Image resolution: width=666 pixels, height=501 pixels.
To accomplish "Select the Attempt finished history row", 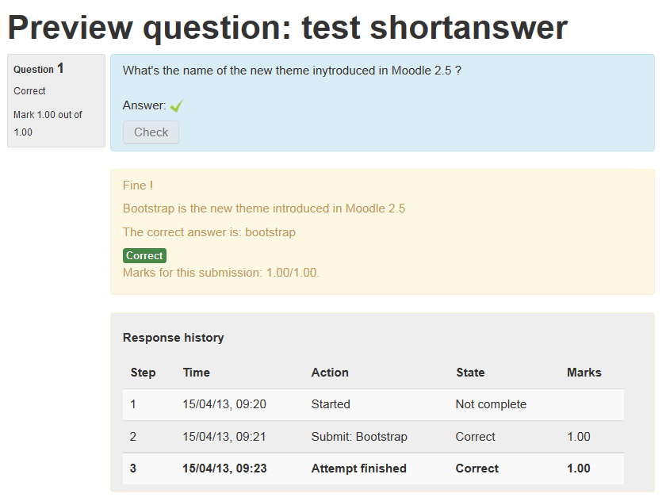I will click(373, 468).
